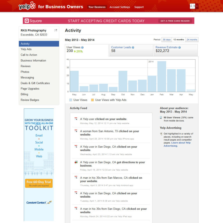
Task: Set period to 12 months
Action: tap(178, 40)
